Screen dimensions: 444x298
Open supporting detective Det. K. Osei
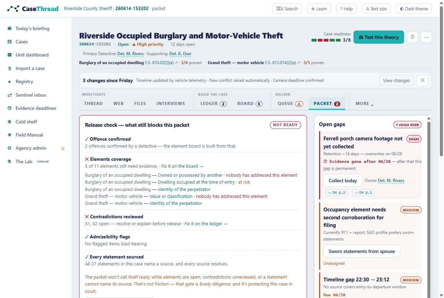pos(180,54)
